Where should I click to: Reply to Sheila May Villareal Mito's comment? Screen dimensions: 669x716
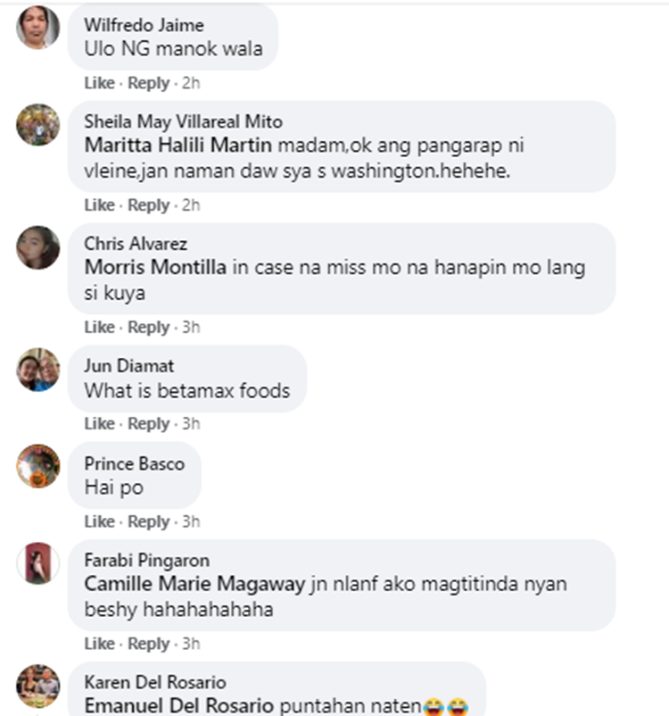(x=148, y=205)
